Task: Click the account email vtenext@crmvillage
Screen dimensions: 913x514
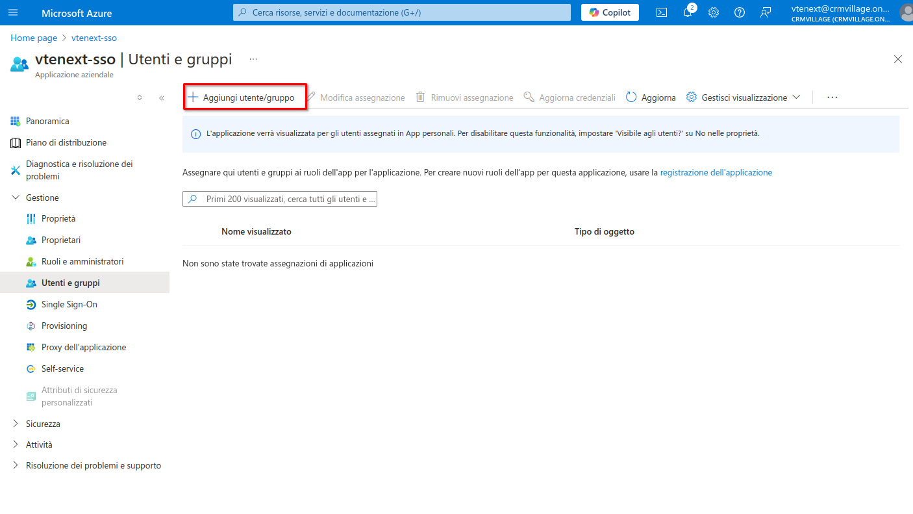Action: coord(841,8)
